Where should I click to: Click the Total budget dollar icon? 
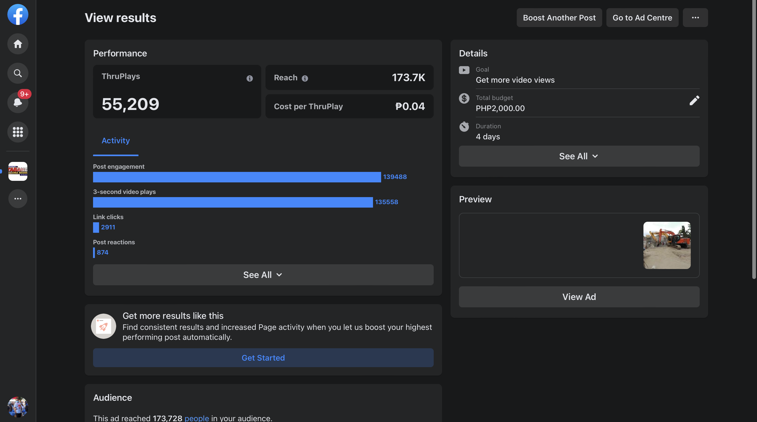coord(464,98)
